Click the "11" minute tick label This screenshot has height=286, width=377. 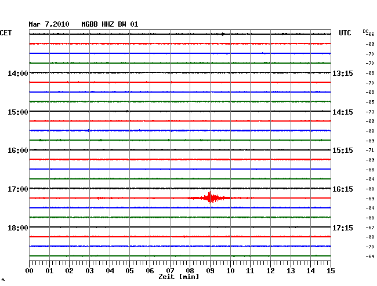251,270
